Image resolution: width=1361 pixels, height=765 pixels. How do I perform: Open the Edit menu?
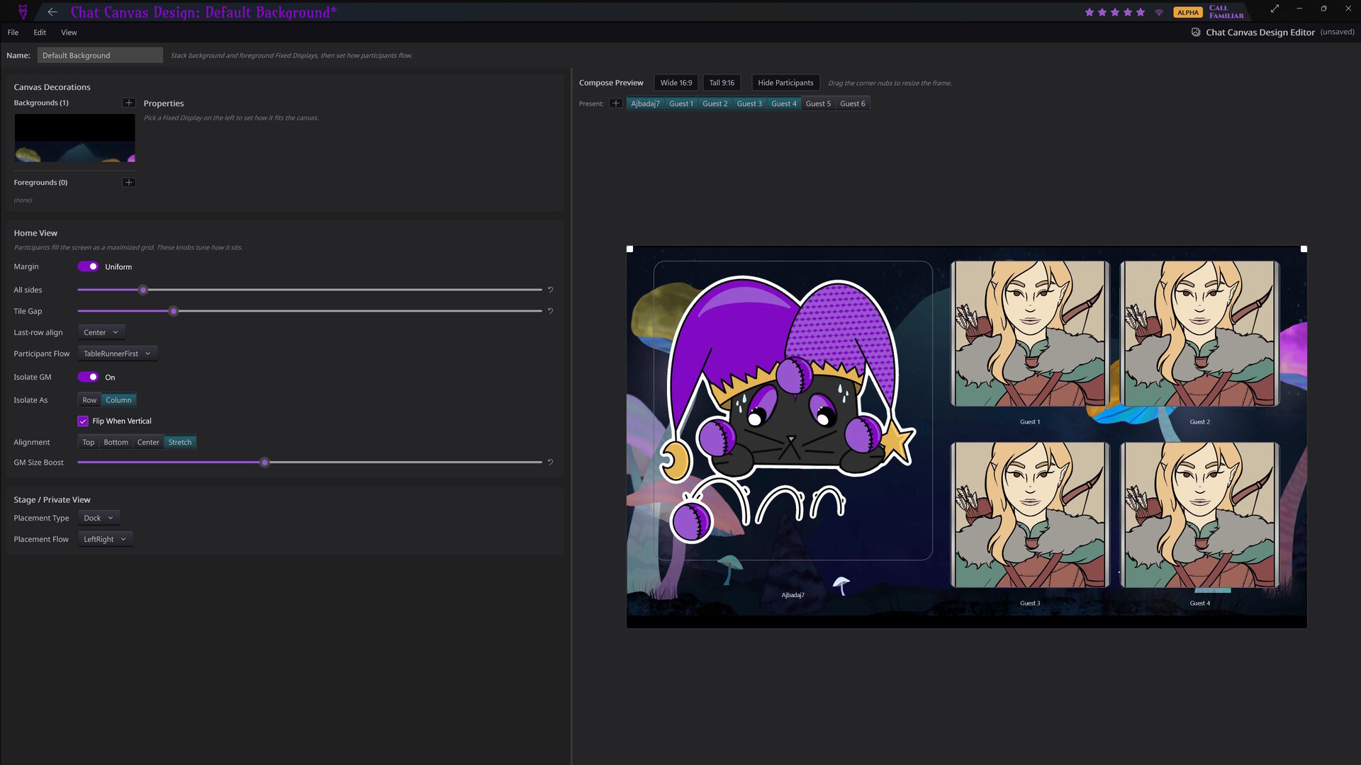40,33
